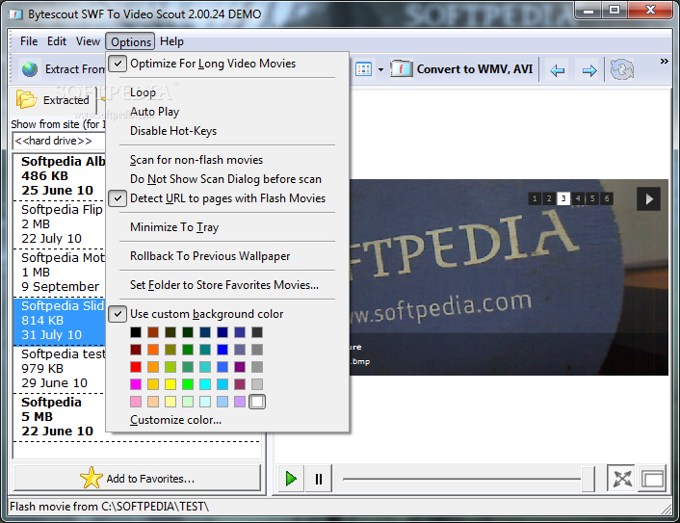Pick the bright red color swatch
Image resolution: width=680 pixels, height=523 pixels.
pyautogui.click(x=136, y=367)
